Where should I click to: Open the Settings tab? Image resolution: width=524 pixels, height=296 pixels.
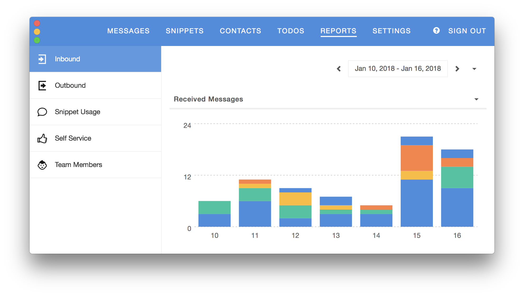point(391,31)
